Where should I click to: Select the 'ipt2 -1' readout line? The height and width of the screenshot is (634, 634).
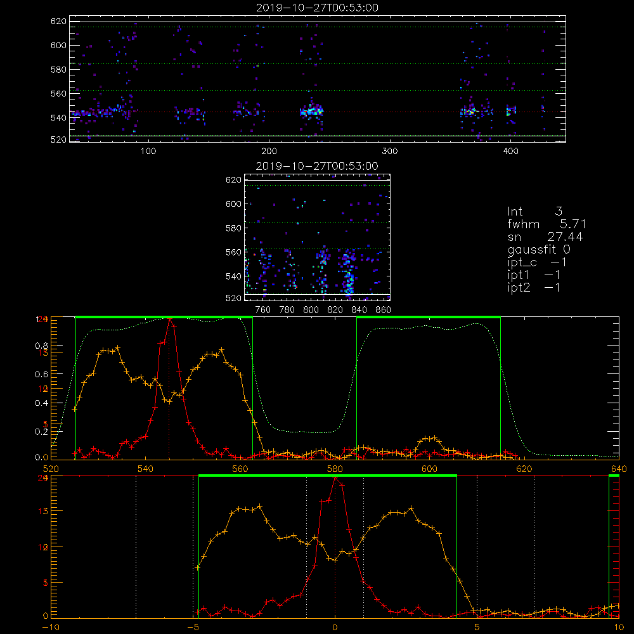click(534, 287)
